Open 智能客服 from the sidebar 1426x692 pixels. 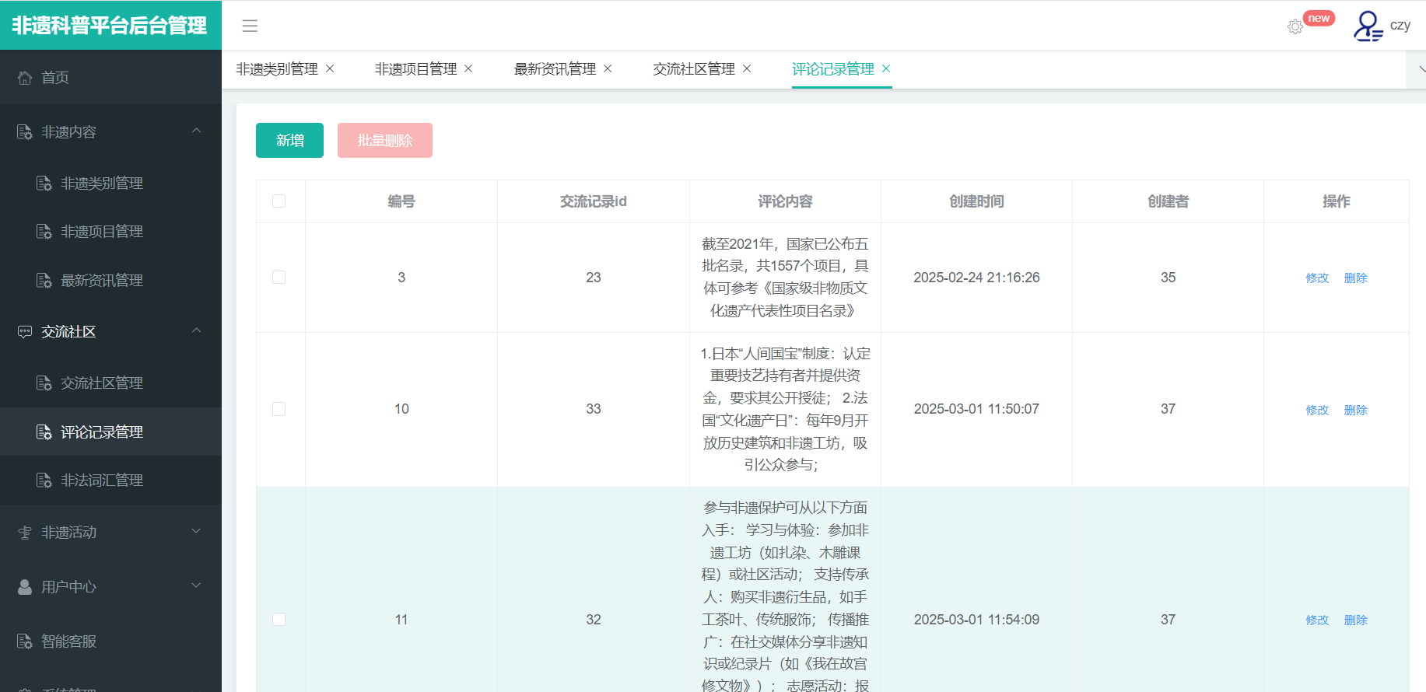[x=69, y=641]
